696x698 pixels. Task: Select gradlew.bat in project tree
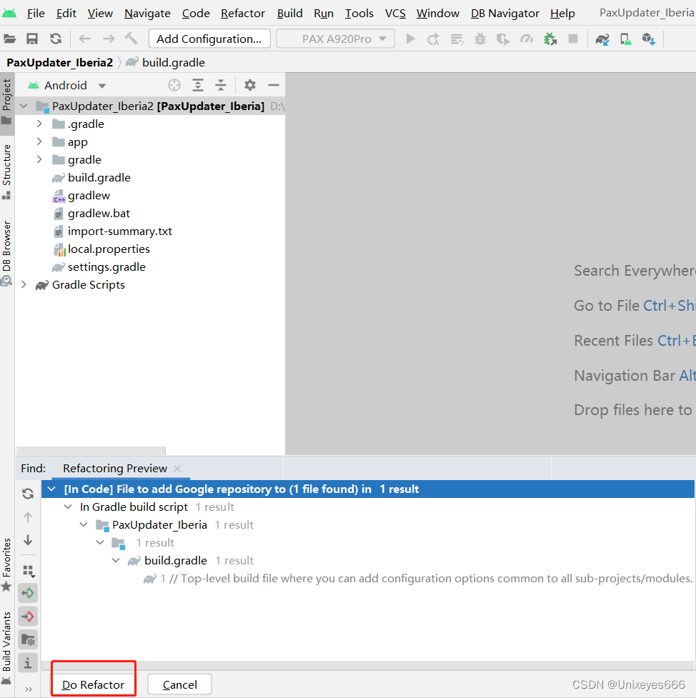point(99,213)
